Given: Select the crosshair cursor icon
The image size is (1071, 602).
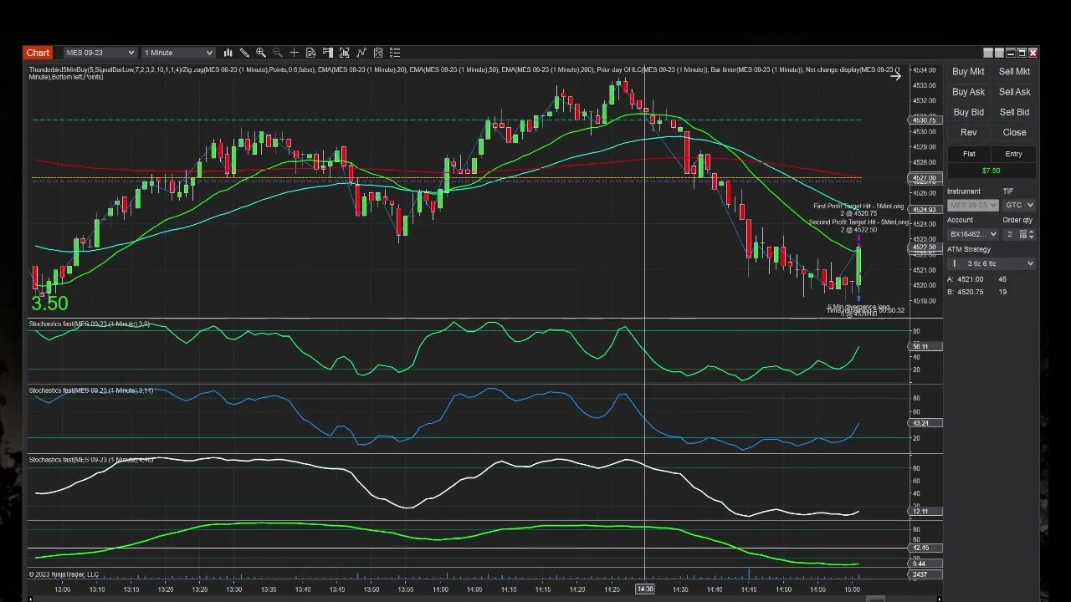Looking at the screenshot, I should tap(294, 53).
